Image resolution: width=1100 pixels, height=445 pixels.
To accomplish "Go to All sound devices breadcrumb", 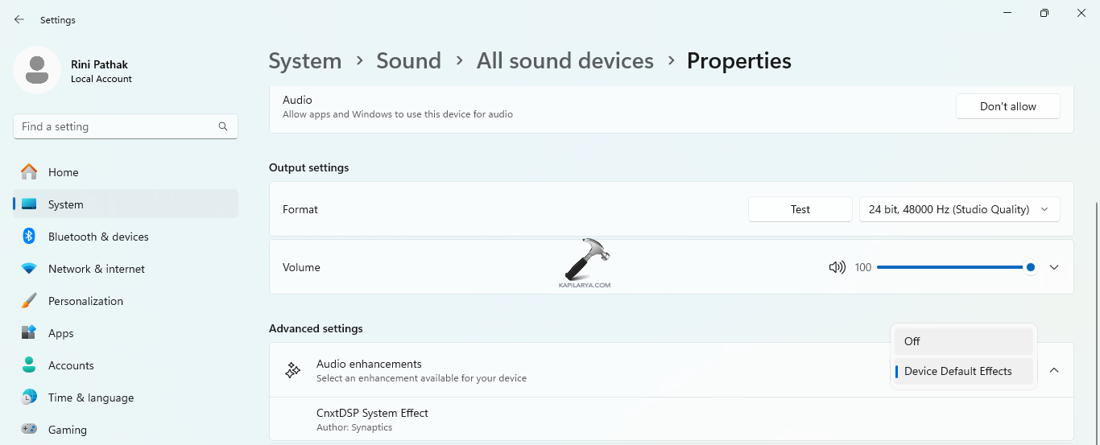I will (x=564, y=61).
